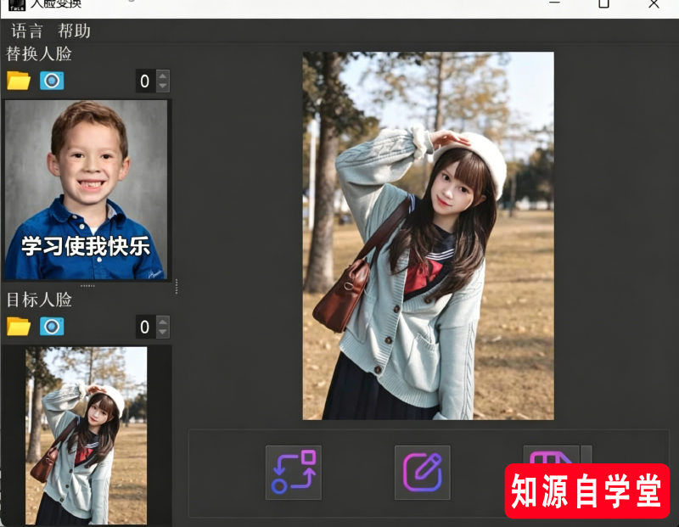Select the replacement face index field
This screenshot has width=679, height=527.
coord(143,81)
